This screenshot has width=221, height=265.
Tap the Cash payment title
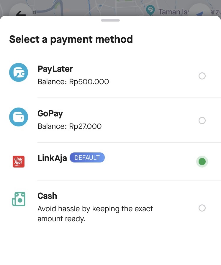(47, 196)
